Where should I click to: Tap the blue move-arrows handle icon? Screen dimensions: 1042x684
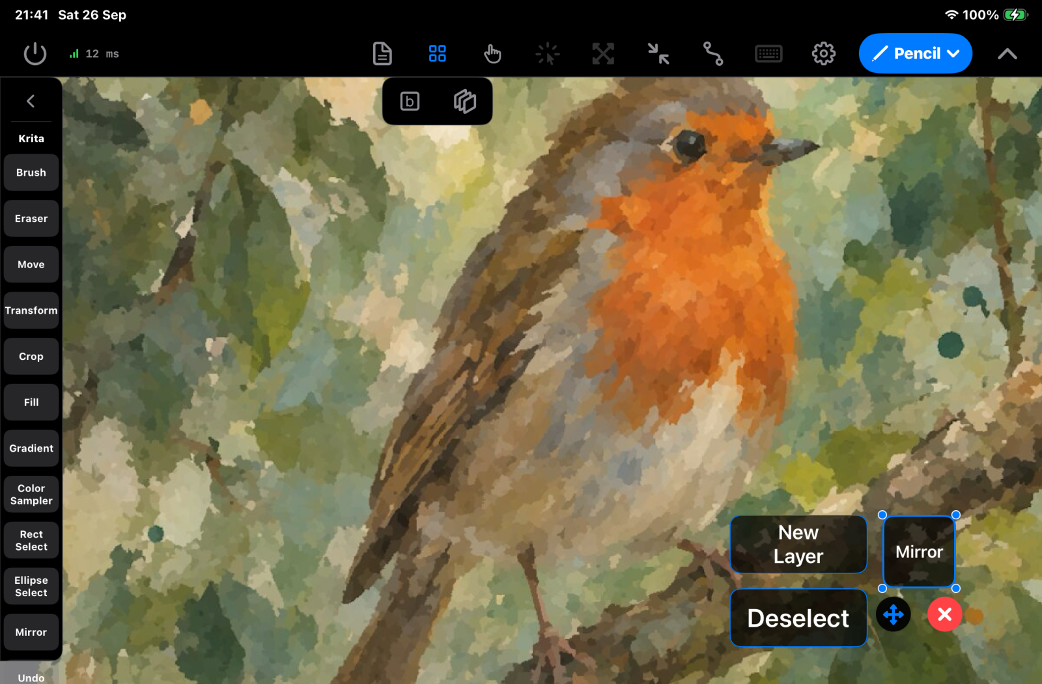point(894,614)
